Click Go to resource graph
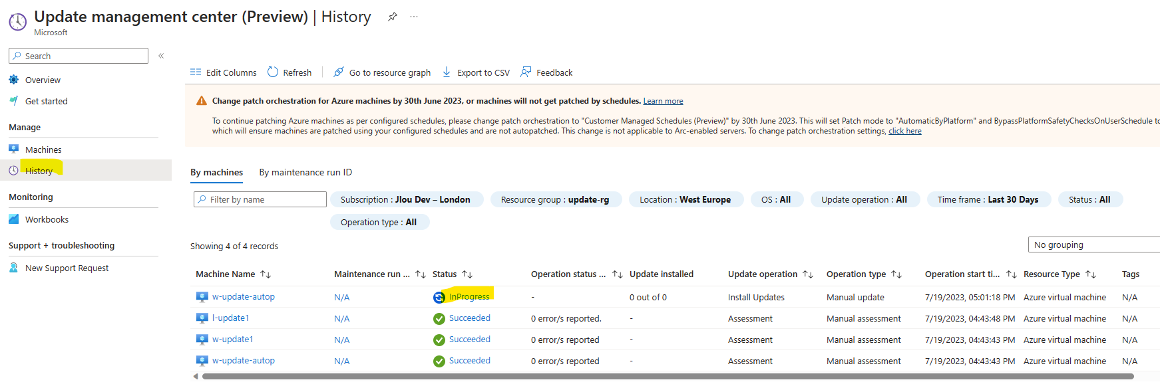This screenshot has width=1160, height=390. [x=382, y=72]
